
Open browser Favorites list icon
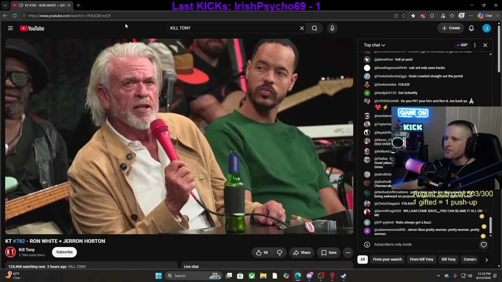pyautogui.click(x=452, y=16)
